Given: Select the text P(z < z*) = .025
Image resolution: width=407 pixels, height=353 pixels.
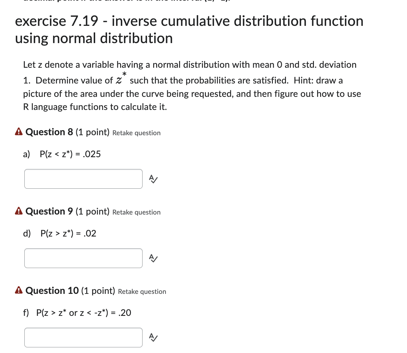Looking at the screenshot, I should [70, 154].
